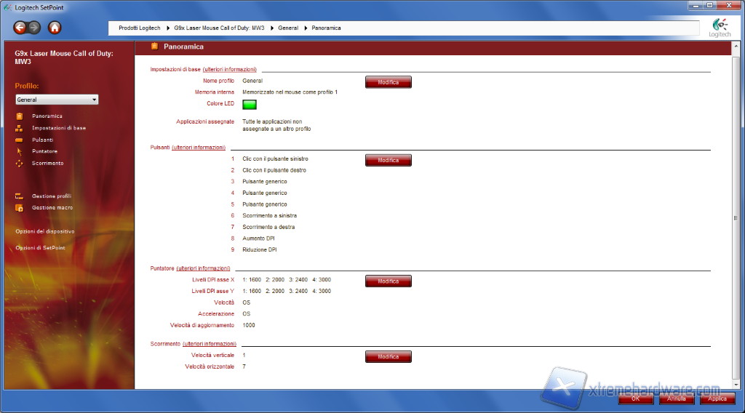
Task: Click the Applica button
Action: tap(717, 398)
